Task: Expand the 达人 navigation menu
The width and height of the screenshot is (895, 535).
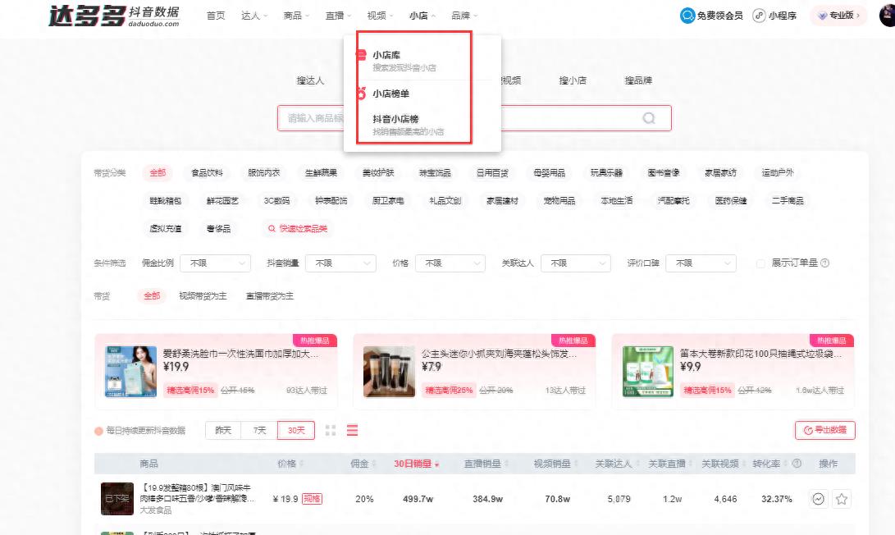Action: 254,16
